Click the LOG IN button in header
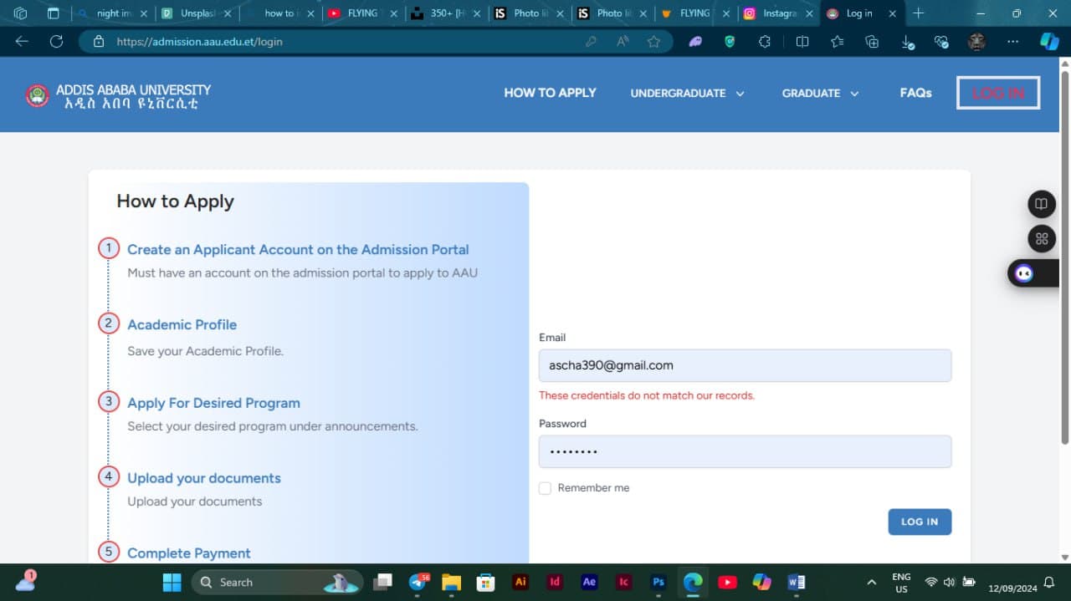 (x=998, y=93)
